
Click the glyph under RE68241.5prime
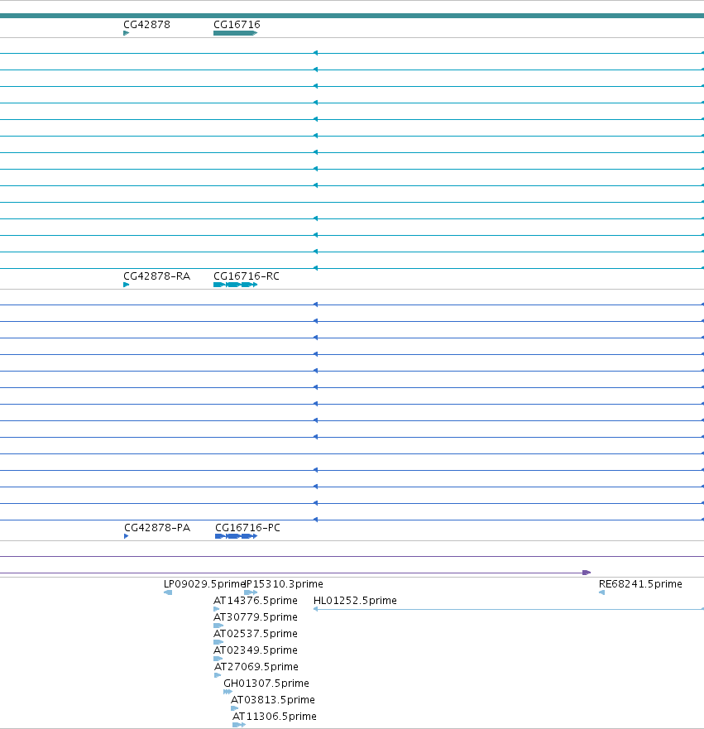tap(601, 592)
